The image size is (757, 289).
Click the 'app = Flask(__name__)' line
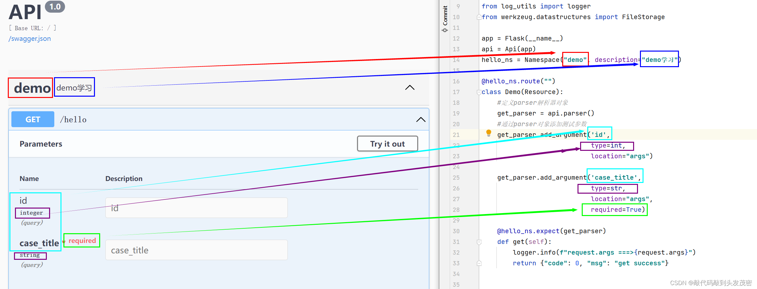pos(522,38)
